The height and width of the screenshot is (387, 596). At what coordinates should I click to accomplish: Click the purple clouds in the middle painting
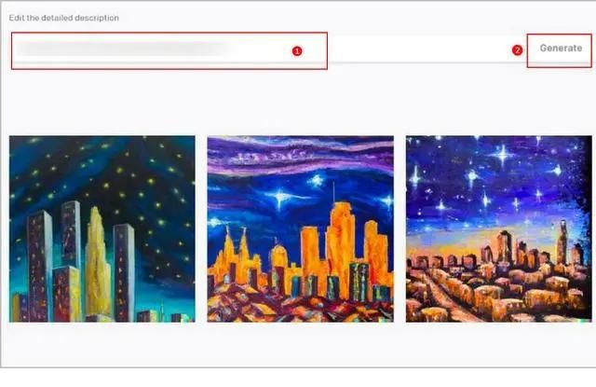click(300, 154)
